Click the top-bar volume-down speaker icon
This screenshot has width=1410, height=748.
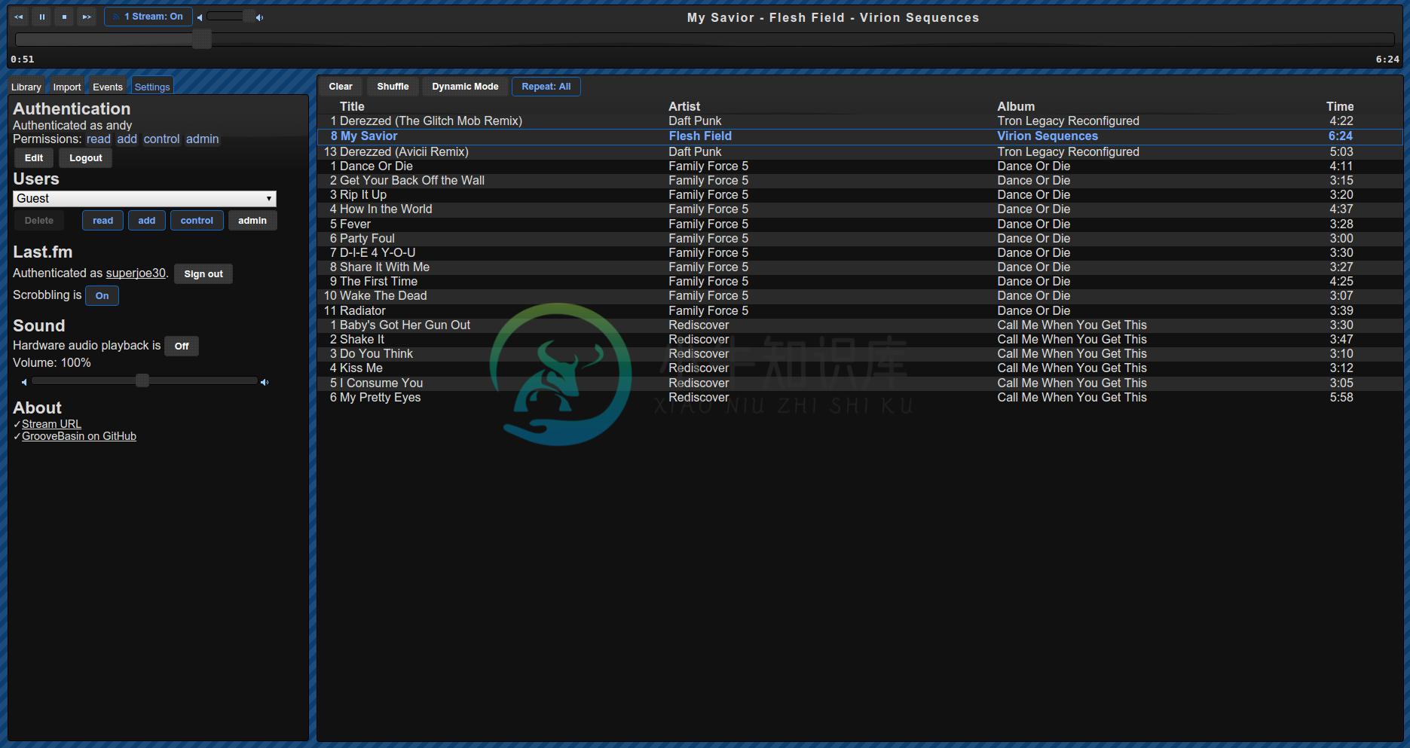[x=200, y=17]
